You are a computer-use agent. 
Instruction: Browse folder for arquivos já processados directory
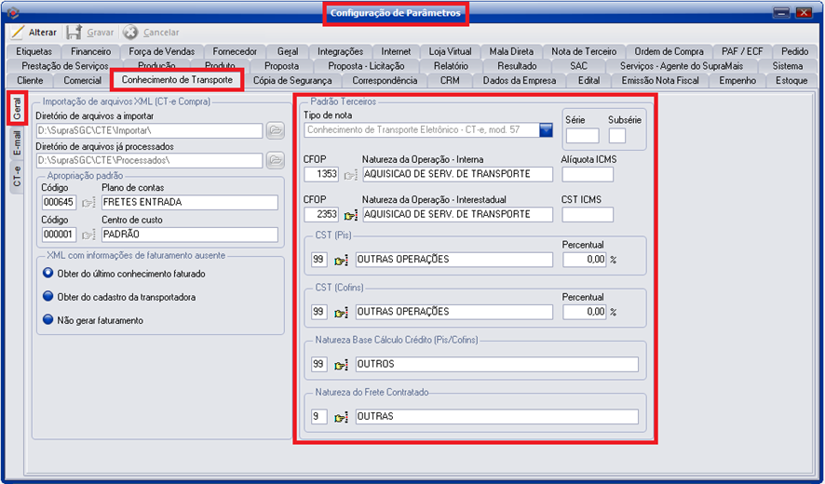[x=275, y=161]
